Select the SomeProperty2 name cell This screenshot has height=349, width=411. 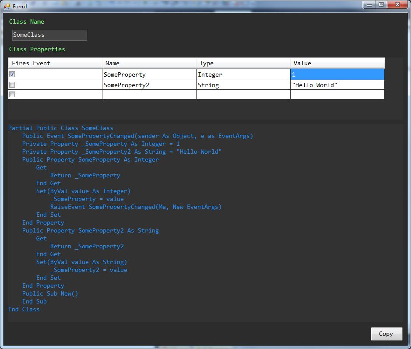(x=149, y=85)
